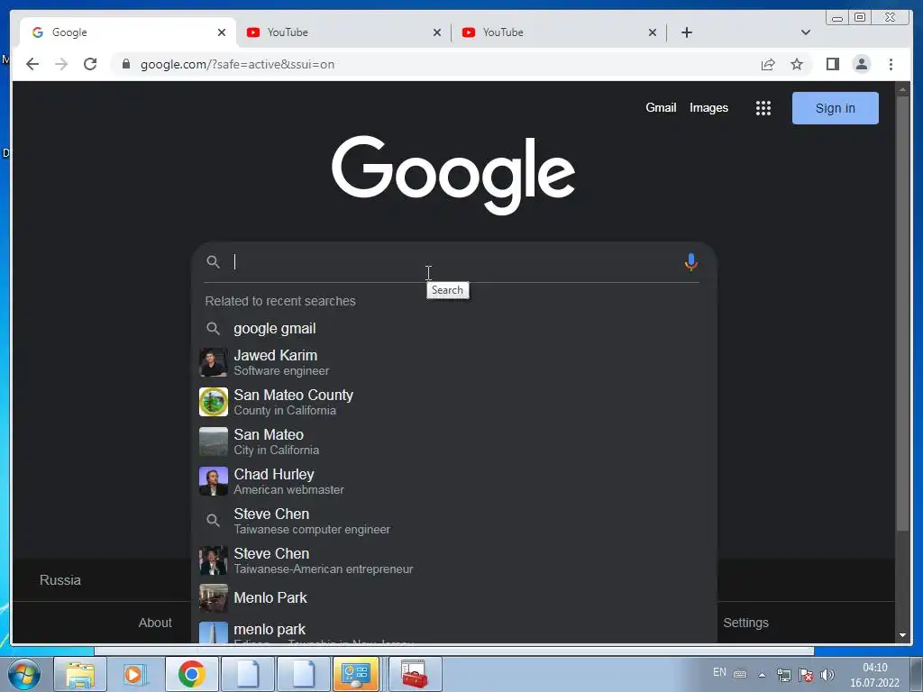Click the forward navigation arrow
Viewport: 923px width, 692px height.
pos(61,64)
